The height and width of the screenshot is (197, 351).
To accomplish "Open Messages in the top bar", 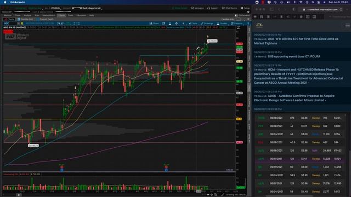I will click(x=197, y=8).
